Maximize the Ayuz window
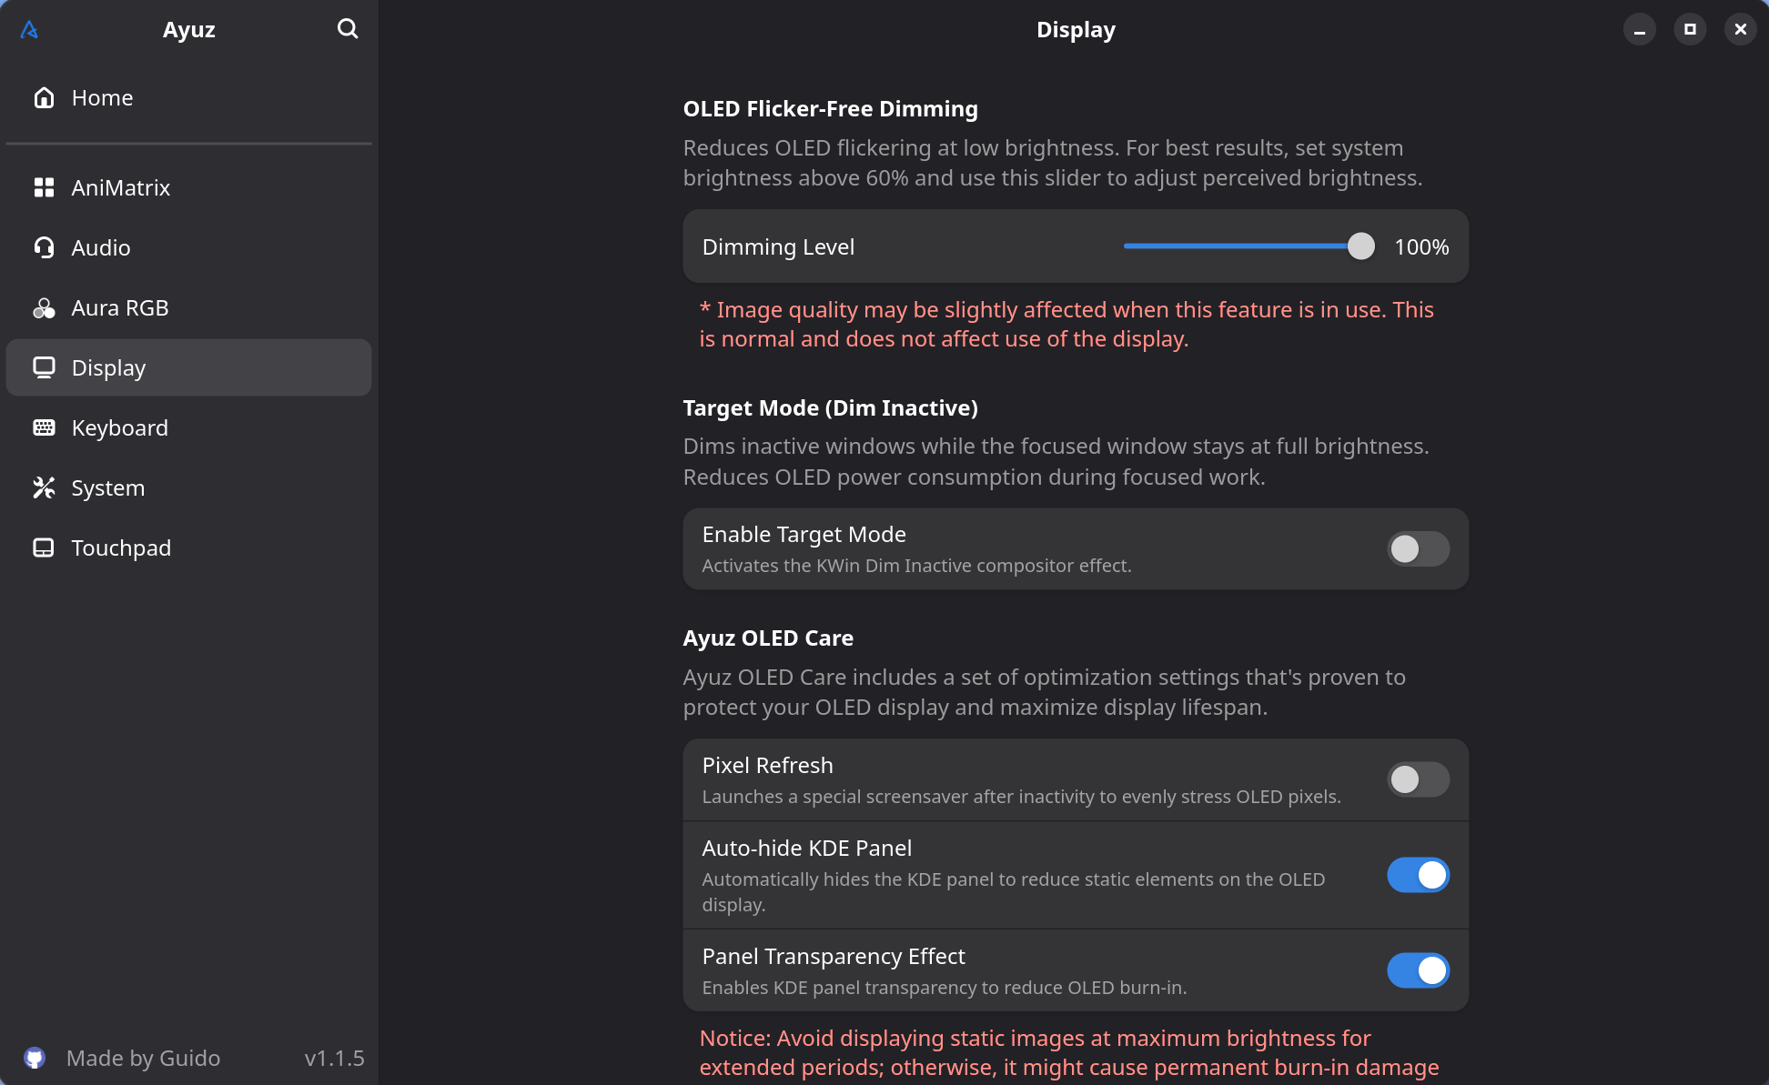 (x=1690, y=29)
